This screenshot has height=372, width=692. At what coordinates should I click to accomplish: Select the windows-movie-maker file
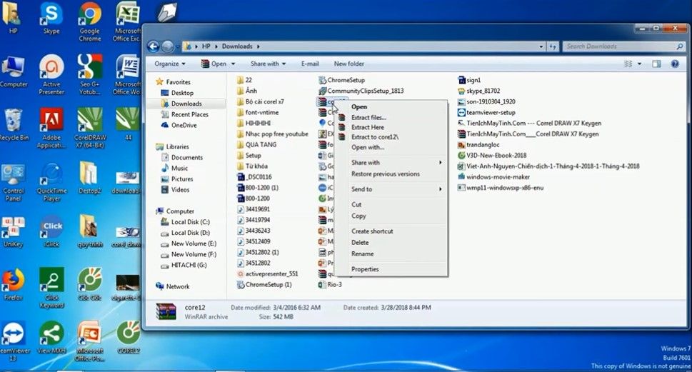pos(494,177)
